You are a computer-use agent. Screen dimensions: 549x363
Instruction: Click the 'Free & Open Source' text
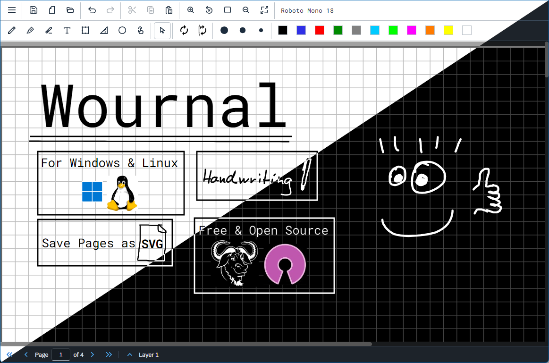coord(263,231)
